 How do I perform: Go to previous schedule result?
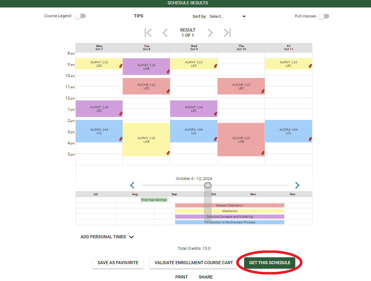(165, 33)
